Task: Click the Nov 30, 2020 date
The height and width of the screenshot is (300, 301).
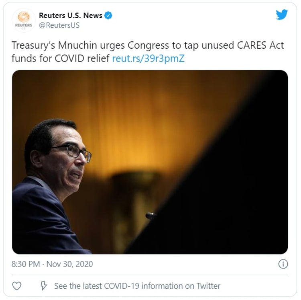Action: 69,264
